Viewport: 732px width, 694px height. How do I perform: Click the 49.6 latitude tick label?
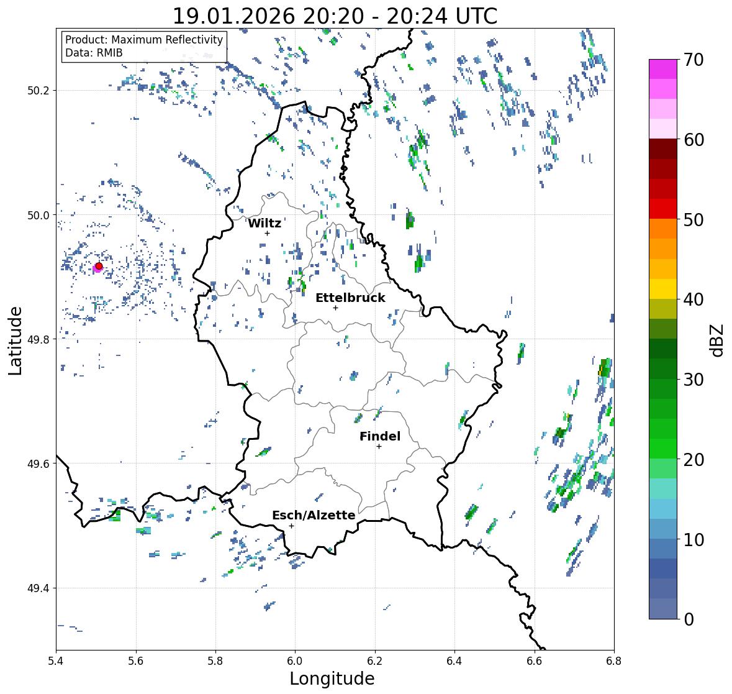pos(38,463)
